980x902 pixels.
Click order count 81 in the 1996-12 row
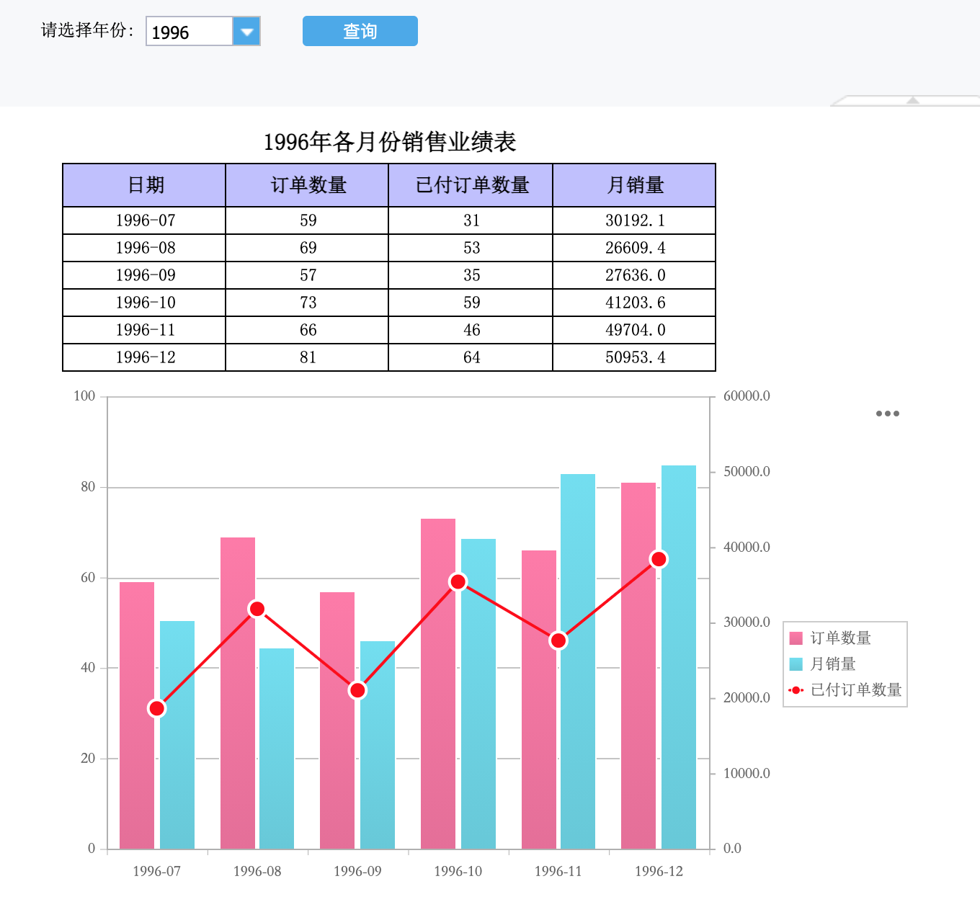pyautogui.click(x=307, y=357)
